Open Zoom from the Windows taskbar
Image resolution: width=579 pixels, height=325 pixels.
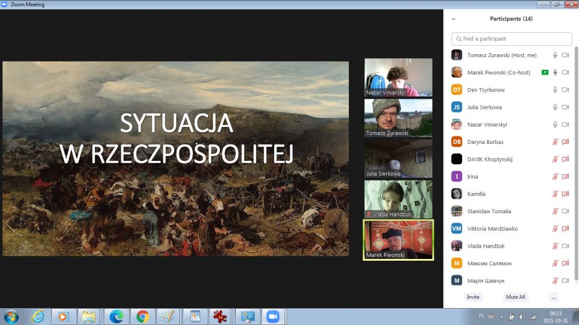(273, 317)
